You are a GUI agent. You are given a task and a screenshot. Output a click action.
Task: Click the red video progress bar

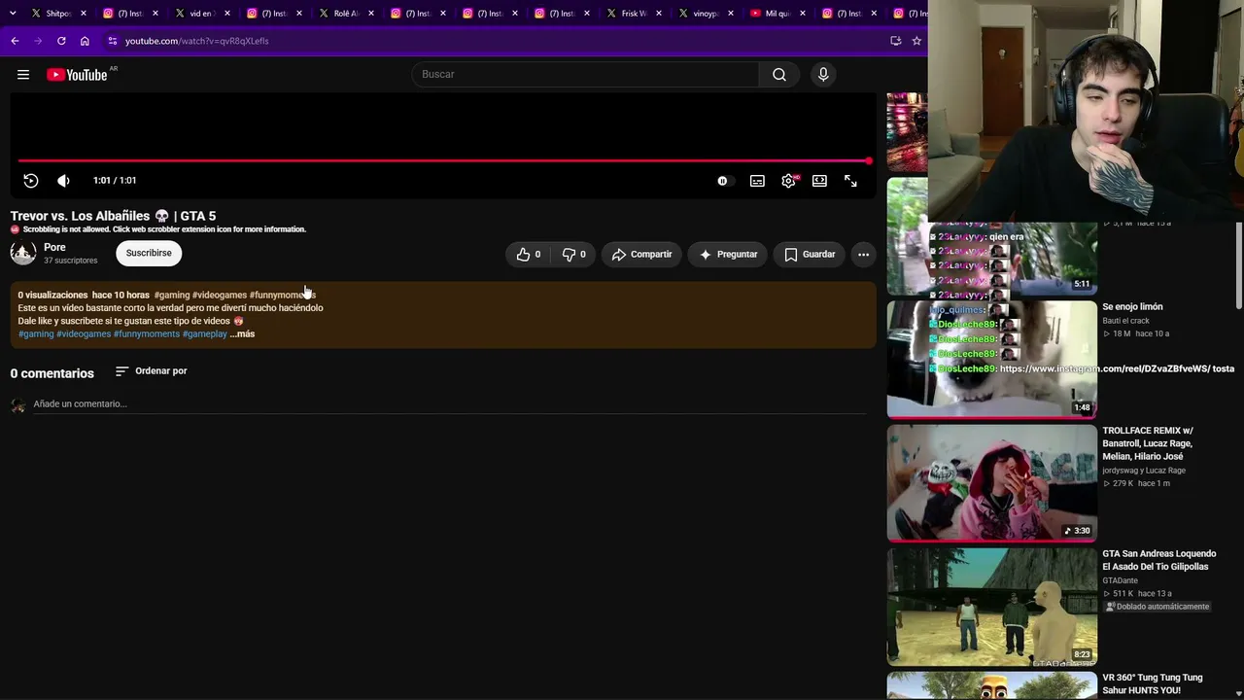coord(443,160)
